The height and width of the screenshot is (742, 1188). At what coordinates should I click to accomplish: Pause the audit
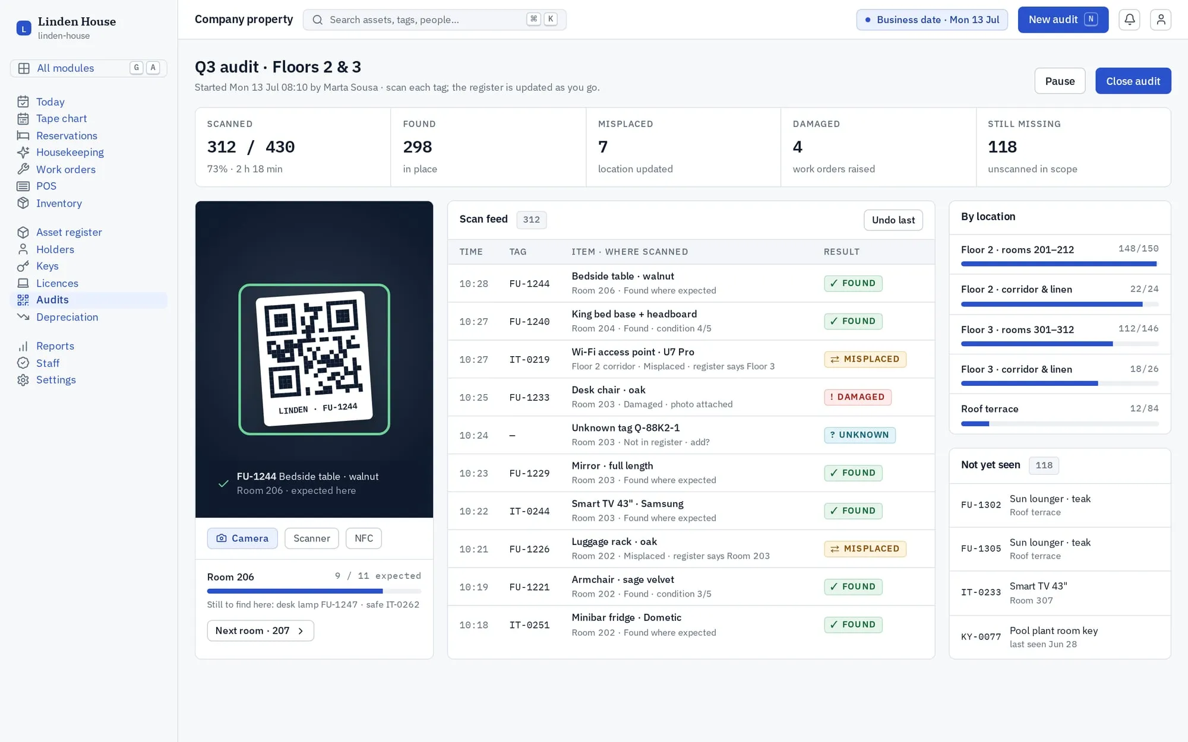1060,81
